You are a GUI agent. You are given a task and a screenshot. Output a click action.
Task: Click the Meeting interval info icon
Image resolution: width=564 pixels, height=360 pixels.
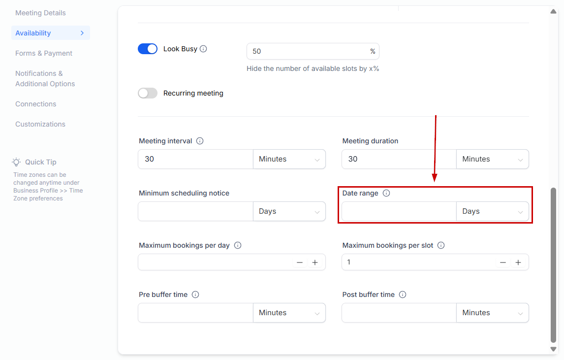[200, 141]
